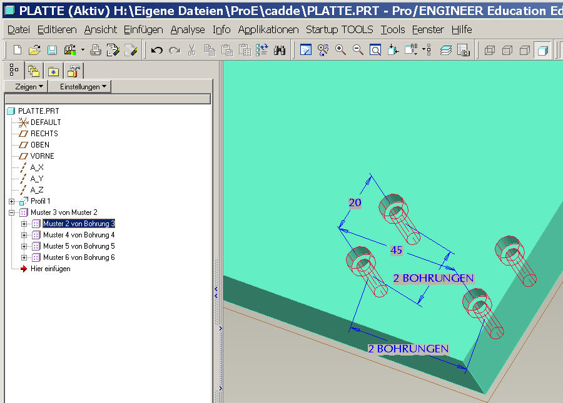Zoom in with the plus magnifier
The width and height of the screenshot is (563, 403).
point(340,50)
